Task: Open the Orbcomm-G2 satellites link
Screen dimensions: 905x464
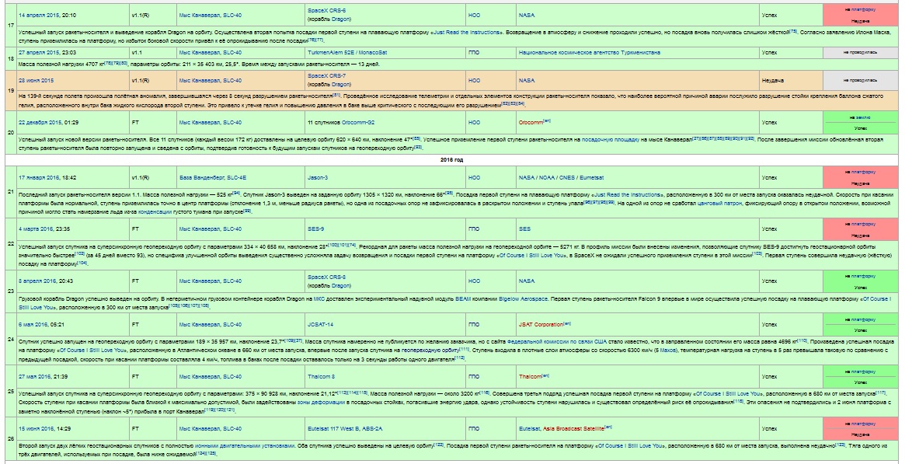Action: pyautogui.click(x=358, y=122)
